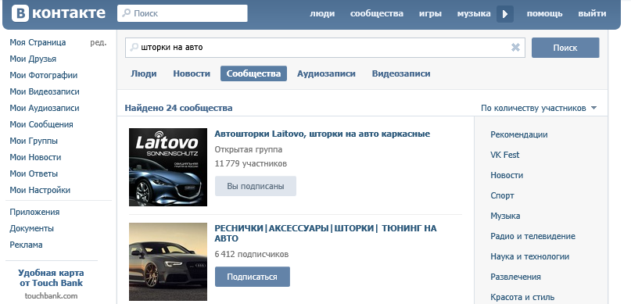Select the Сообщества tab
This screenshot has height=304, width=631.
coord(253,73)
